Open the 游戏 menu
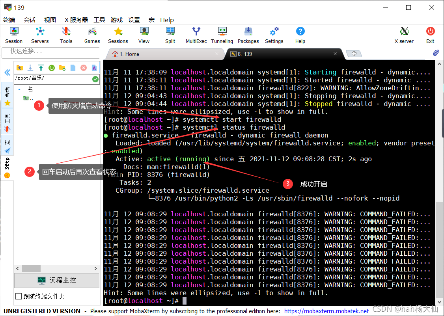 (x=117, y=20)
